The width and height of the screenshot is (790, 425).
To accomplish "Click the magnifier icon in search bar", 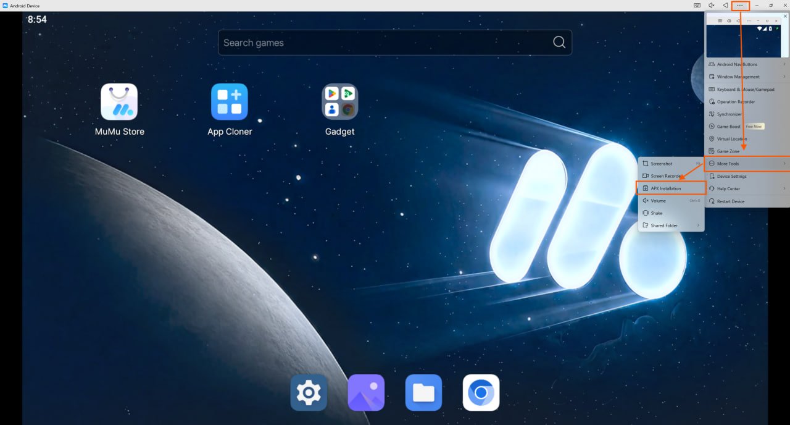I will click(x=559, y=43).
